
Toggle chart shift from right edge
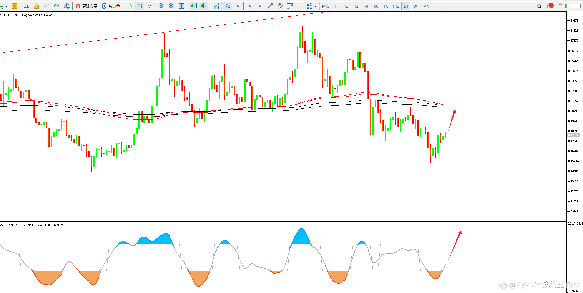[203, 6]
